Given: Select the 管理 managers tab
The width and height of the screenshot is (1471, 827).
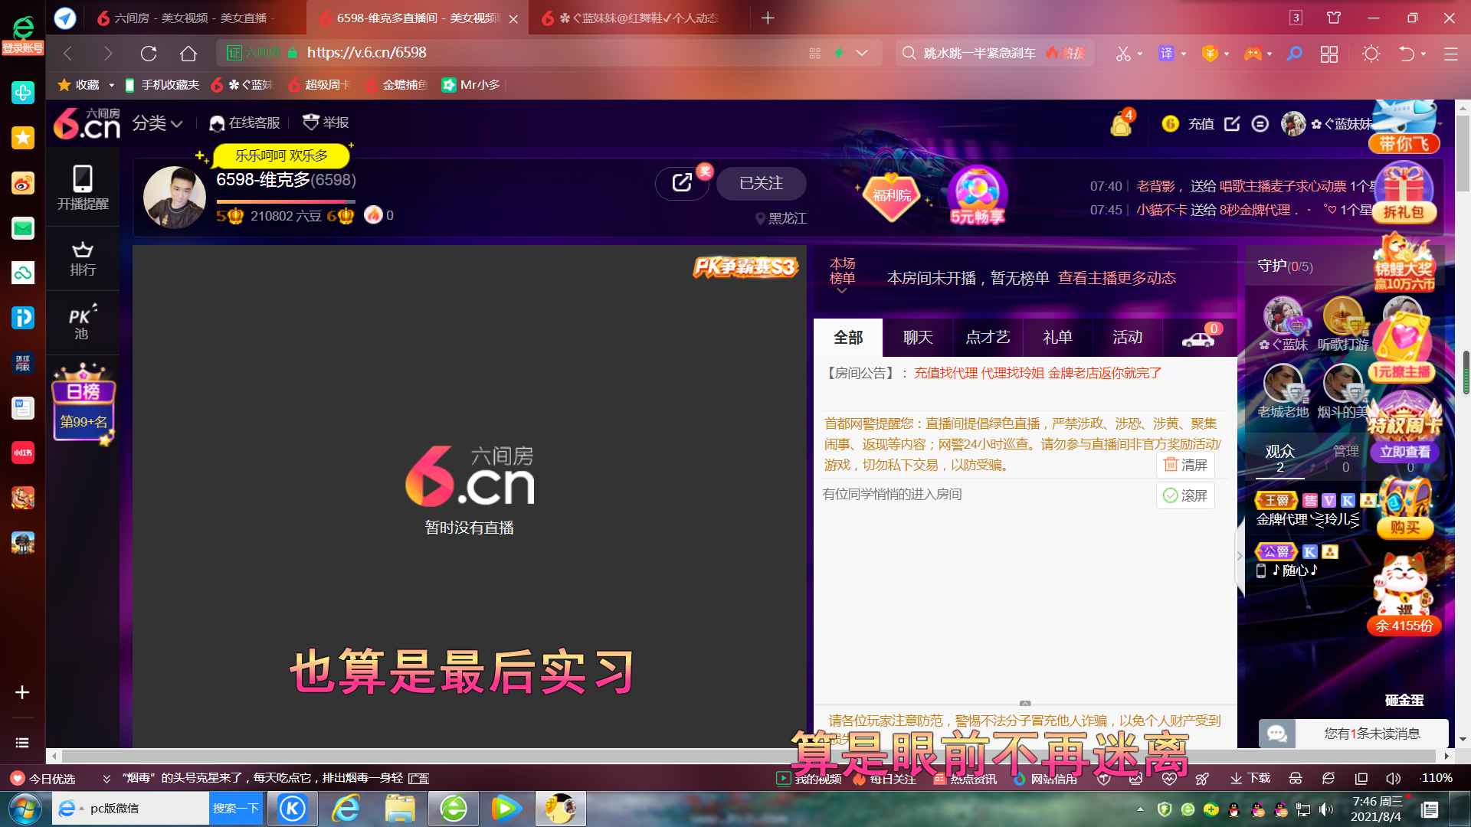Looking at the screenshot, I should [1345, 458].
